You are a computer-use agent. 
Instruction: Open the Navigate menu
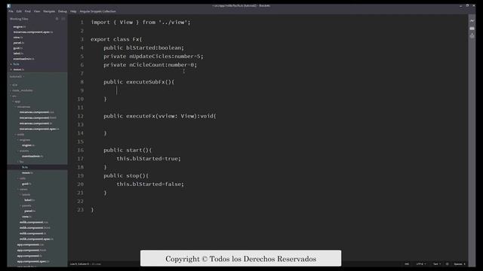pos(49,11)
